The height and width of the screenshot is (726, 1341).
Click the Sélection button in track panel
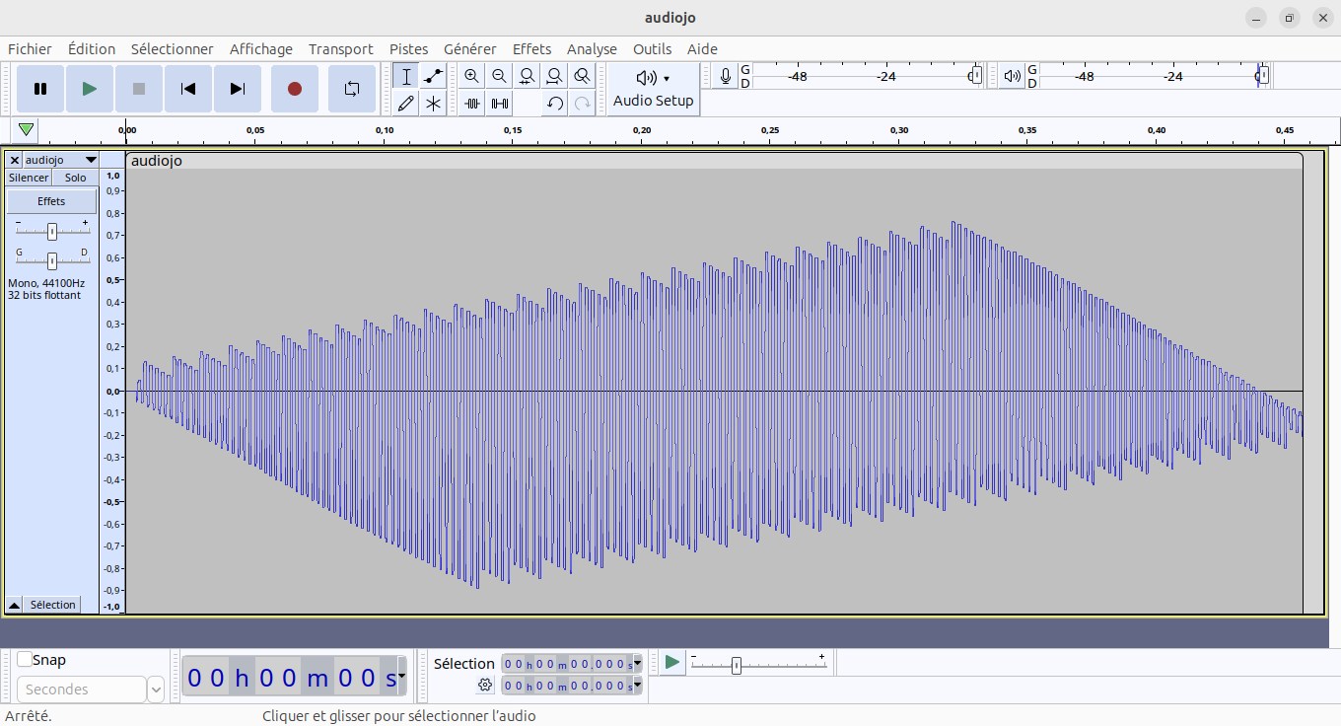tap(52, 605)
